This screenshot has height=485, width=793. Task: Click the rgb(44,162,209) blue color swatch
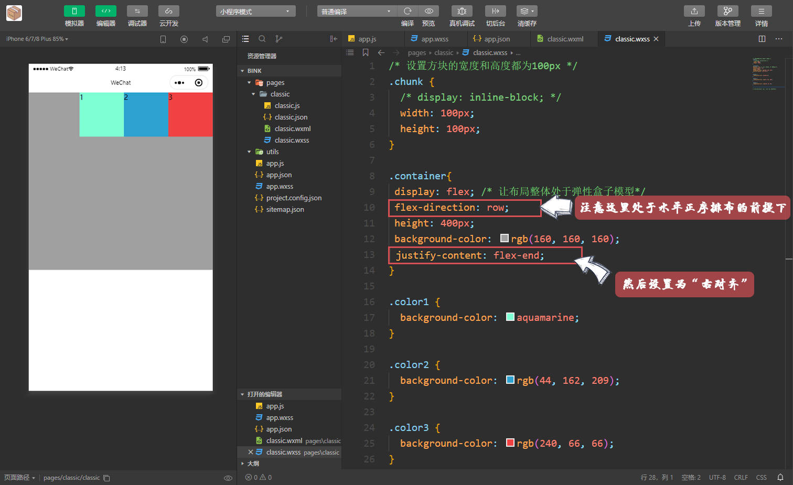coord(510,380)
